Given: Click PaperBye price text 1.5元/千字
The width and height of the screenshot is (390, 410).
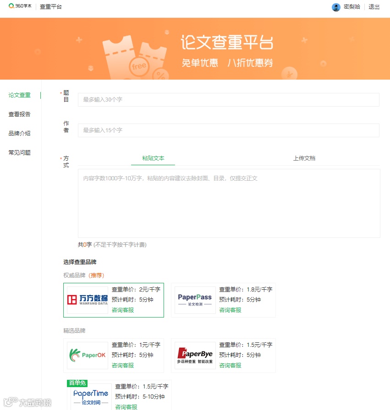Looking at the screenshot, I should point(259,345).
